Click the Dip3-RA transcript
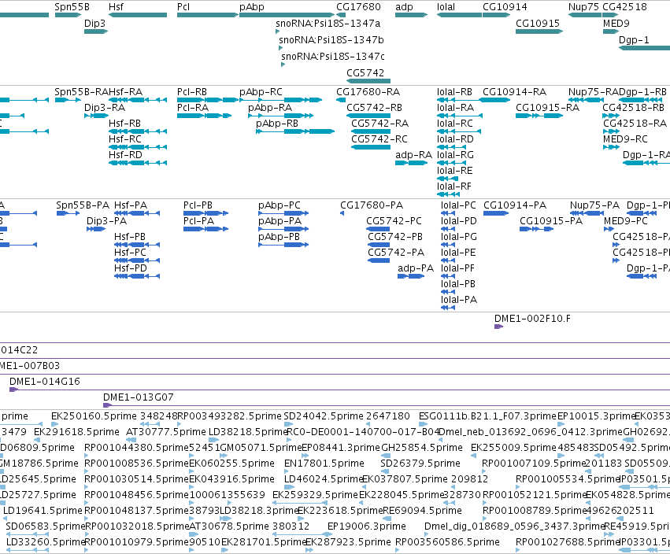 tap(96, 116)
